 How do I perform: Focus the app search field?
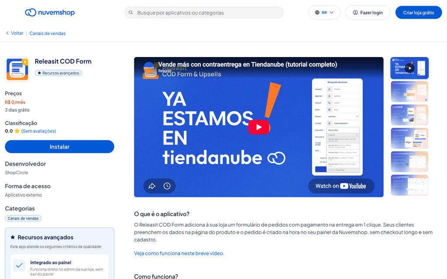pyautogui.click(x=204, y=13)
